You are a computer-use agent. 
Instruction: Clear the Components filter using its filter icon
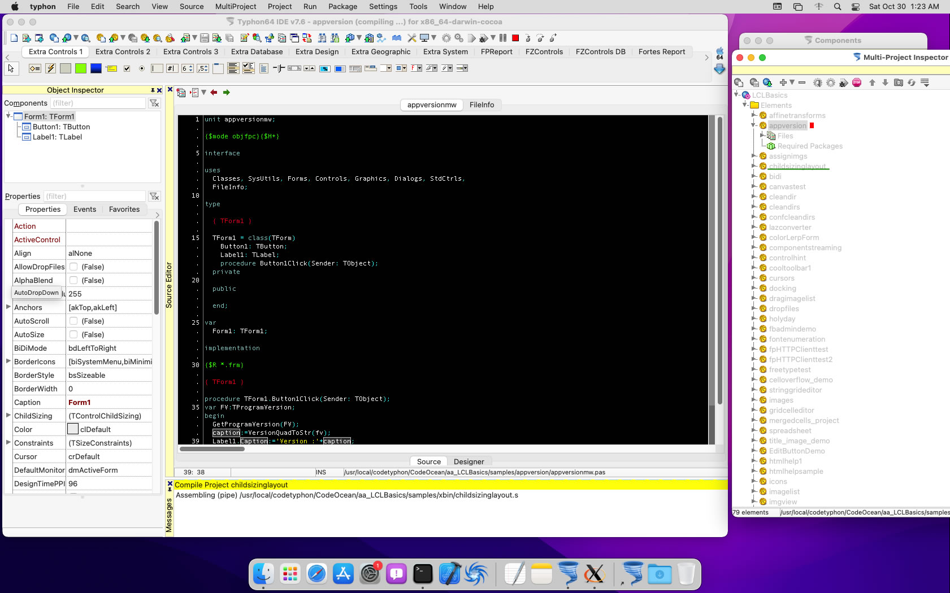154,103
